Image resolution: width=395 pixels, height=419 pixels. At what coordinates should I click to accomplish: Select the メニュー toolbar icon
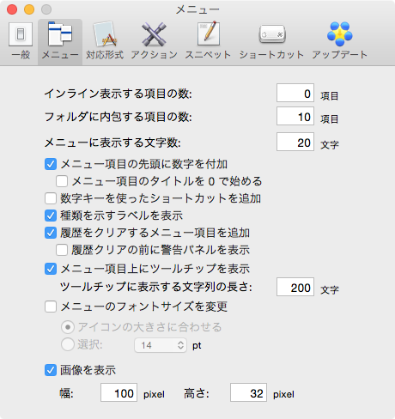[60, 41]
